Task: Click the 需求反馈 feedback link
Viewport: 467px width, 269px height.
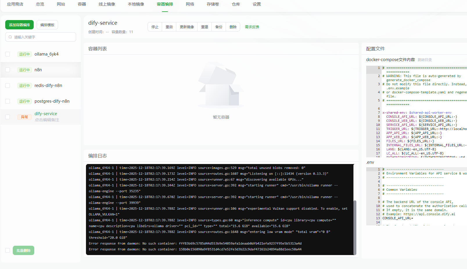Action: point(252,26)
